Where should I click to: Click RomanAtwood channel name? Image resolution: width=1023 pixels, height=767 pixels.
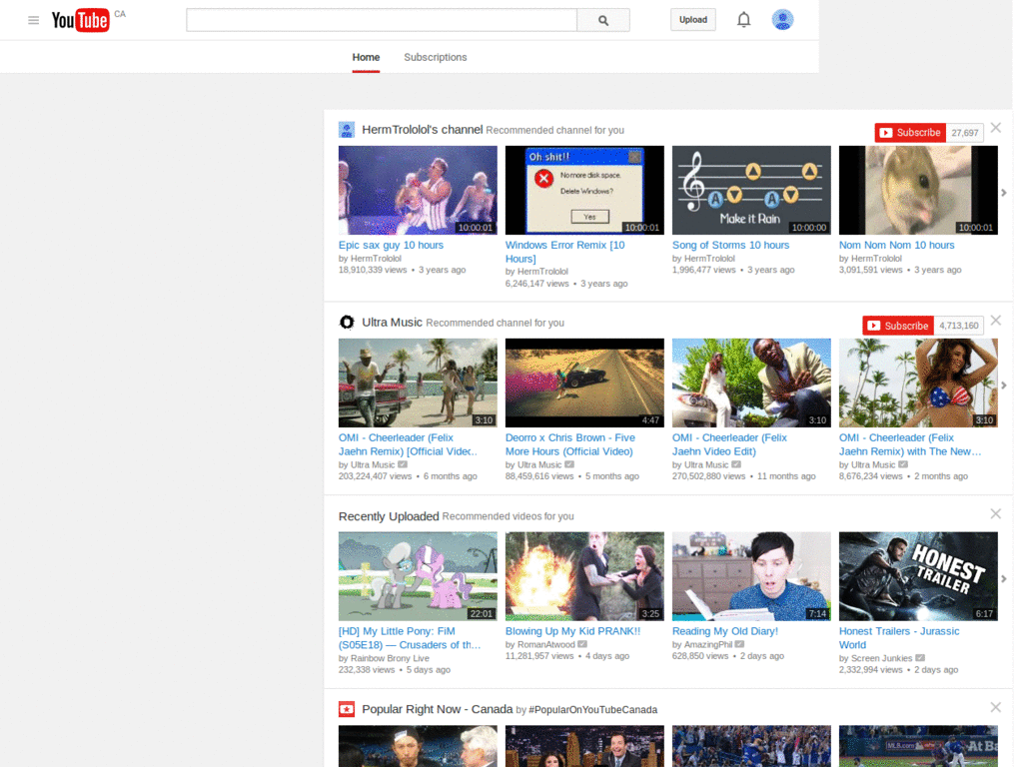pyautogui.click(x=546, y=644)
